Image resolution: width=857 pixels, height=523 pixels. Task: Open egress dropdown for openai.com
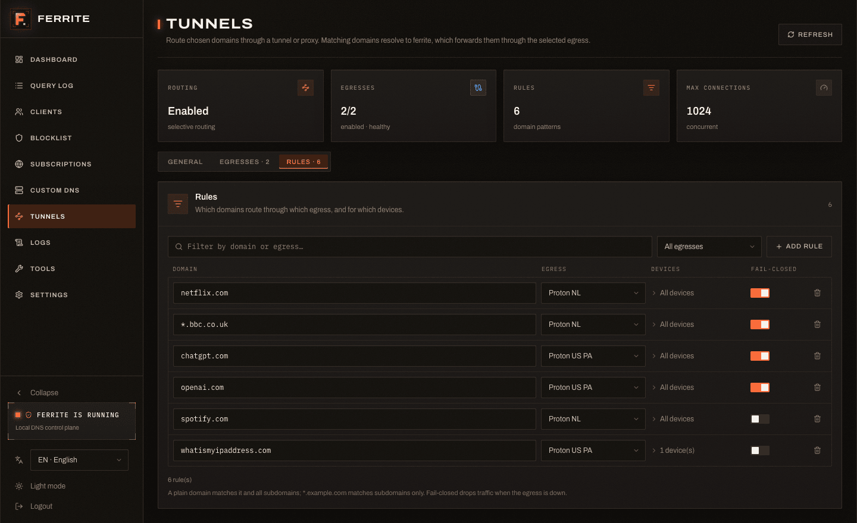click(593, 387)
